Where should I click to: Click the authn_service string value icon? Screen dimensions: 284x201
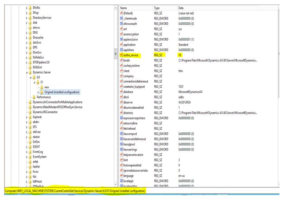pos(121,55)
